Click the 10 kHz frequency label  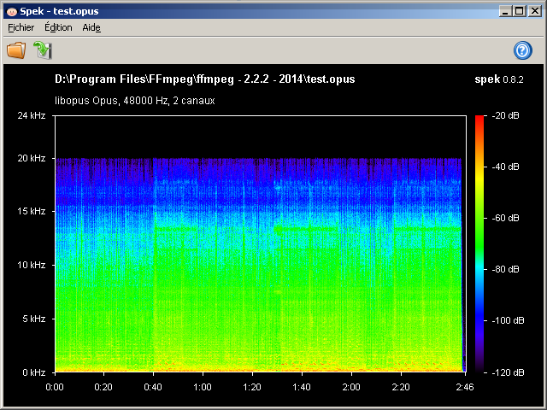(32, 265)
